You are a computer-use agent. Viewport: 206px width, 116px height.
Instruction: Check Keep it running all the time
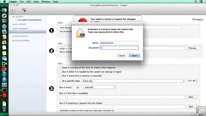click(61, 67)
